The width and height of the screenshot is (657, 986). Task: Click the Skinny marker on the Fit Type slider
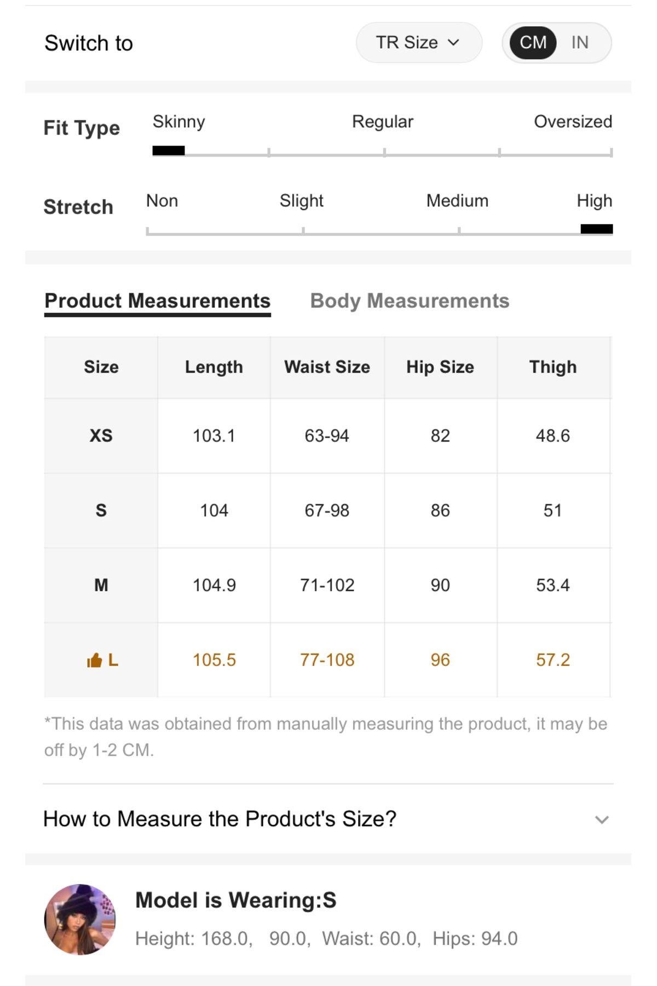[x=169, y=151]
